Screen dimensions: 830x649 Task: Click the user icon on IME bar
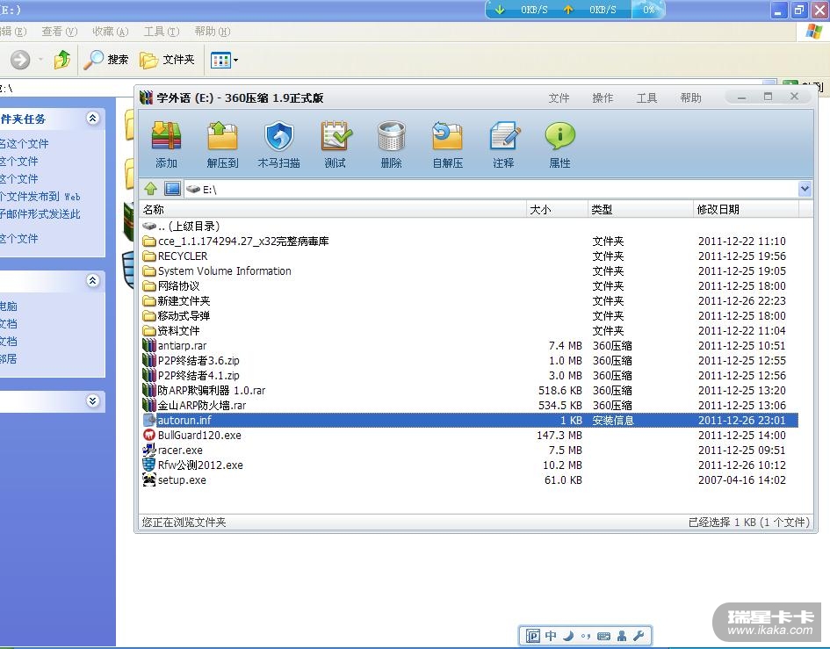[622, 636]
